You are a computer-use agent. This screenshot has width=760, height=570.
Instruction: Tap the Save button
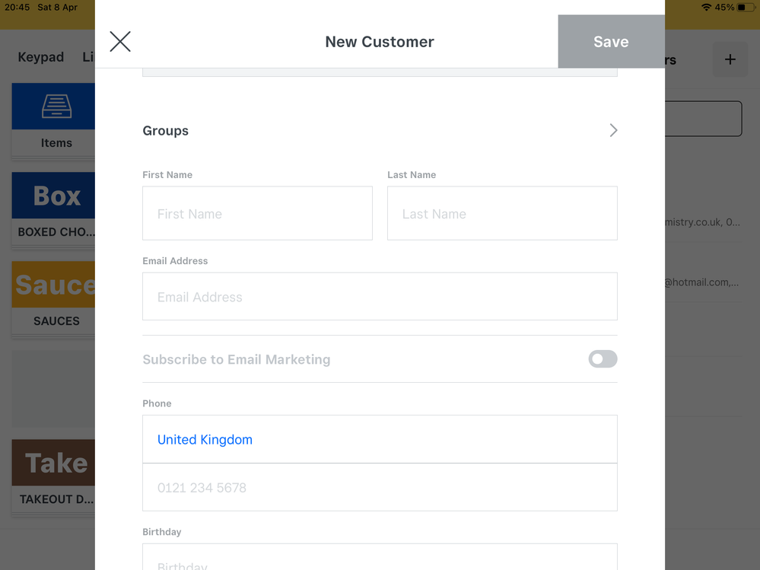coord(611,42)
